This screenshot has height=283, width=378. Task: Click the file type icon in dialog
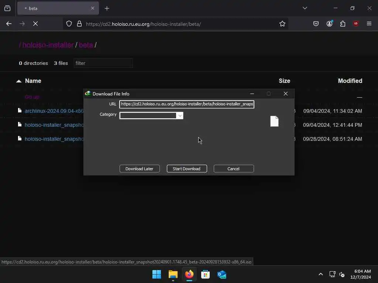274,121
